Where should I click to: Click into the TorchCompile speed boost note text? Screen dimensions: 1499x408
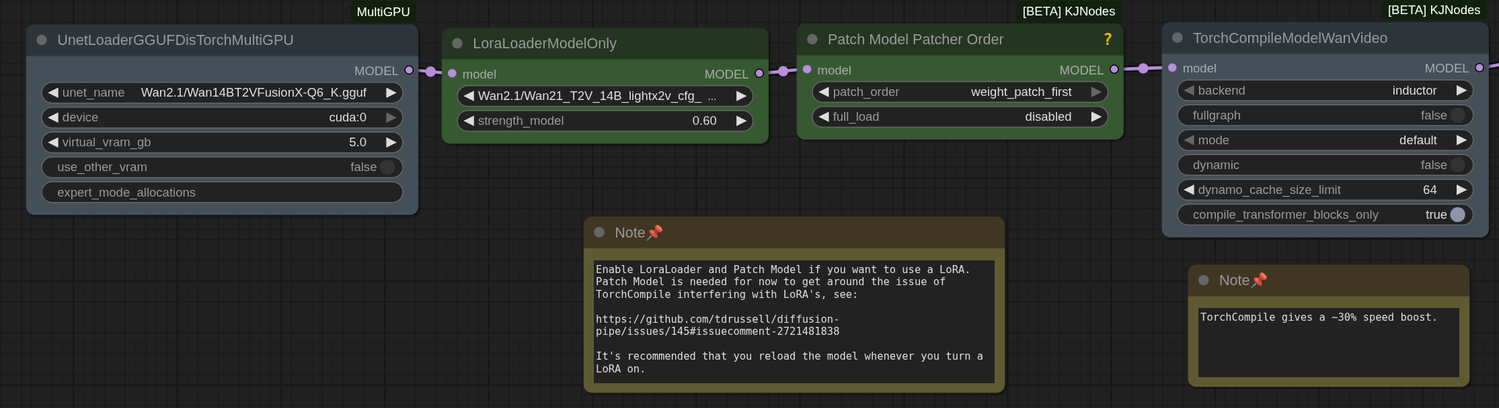coord(1328,342)
